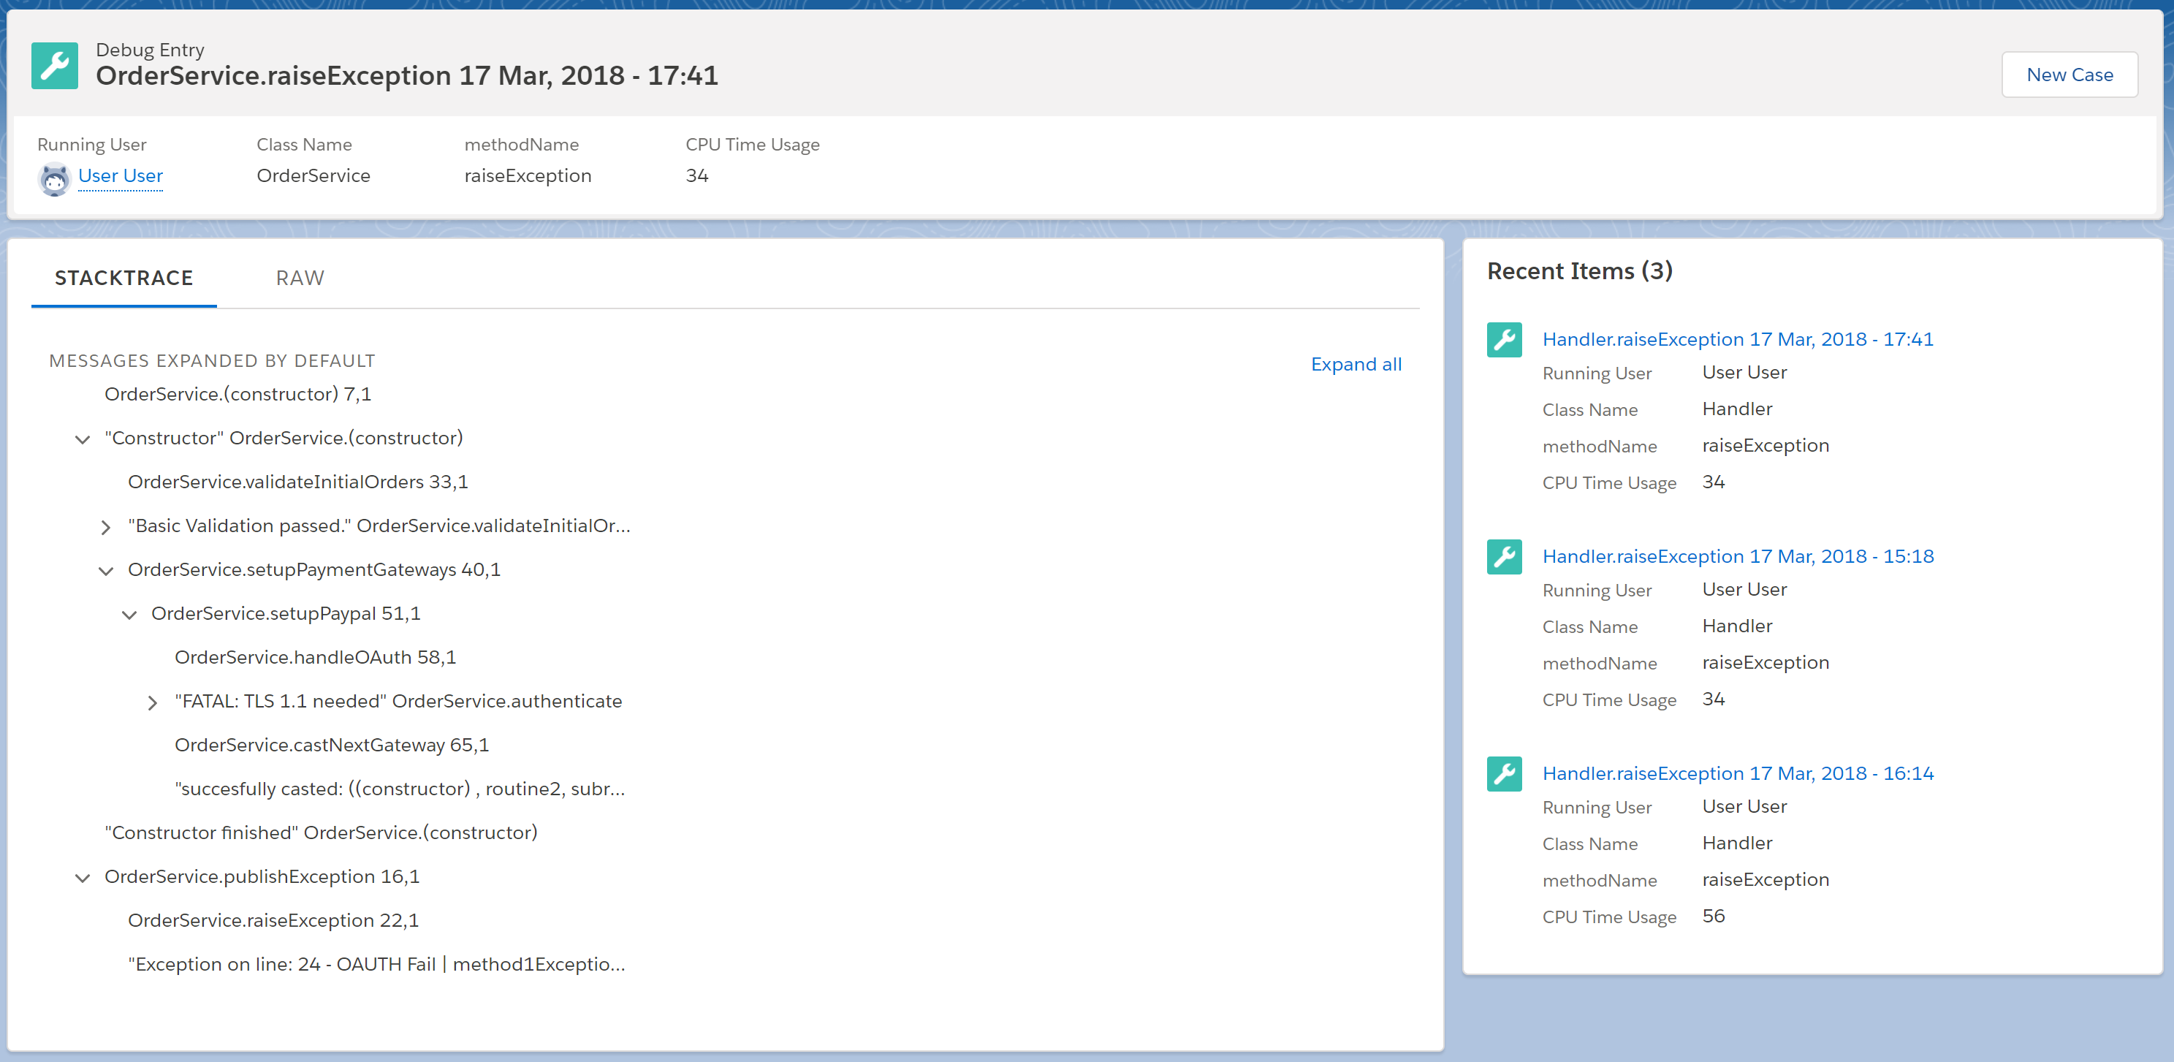
Task: Collapse OrderService.publishException 16,1 node
Action: click(83, 878)
